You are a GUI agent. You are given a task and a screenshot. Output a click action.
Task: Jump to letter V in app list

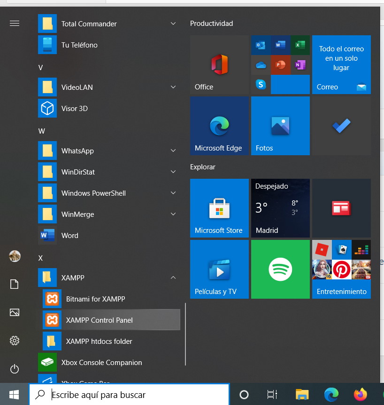coord(40,68)
